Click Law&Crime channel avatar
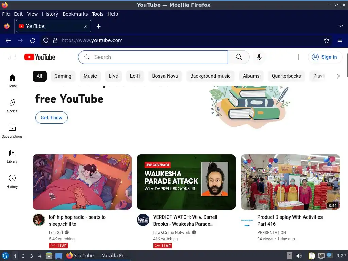The image size is (348, 261). (x=143, y=220)
